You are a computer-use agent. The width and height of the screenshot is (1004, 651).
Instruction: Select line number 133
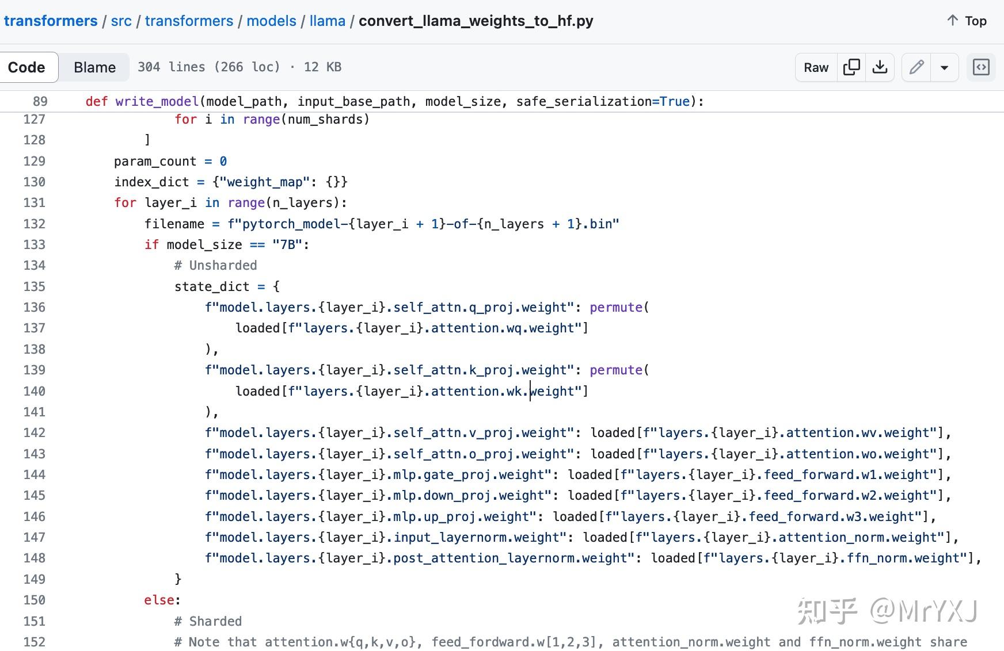click(34, 244)
